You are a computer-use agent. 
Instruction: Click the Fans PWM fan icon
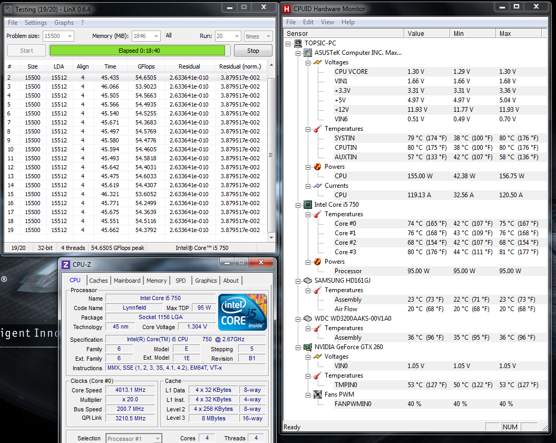coord(318,394)
